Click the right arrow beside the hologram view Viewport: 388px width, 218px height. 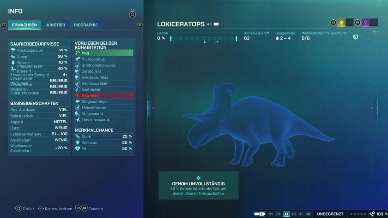pyautogui.click(x=372, y=108)
